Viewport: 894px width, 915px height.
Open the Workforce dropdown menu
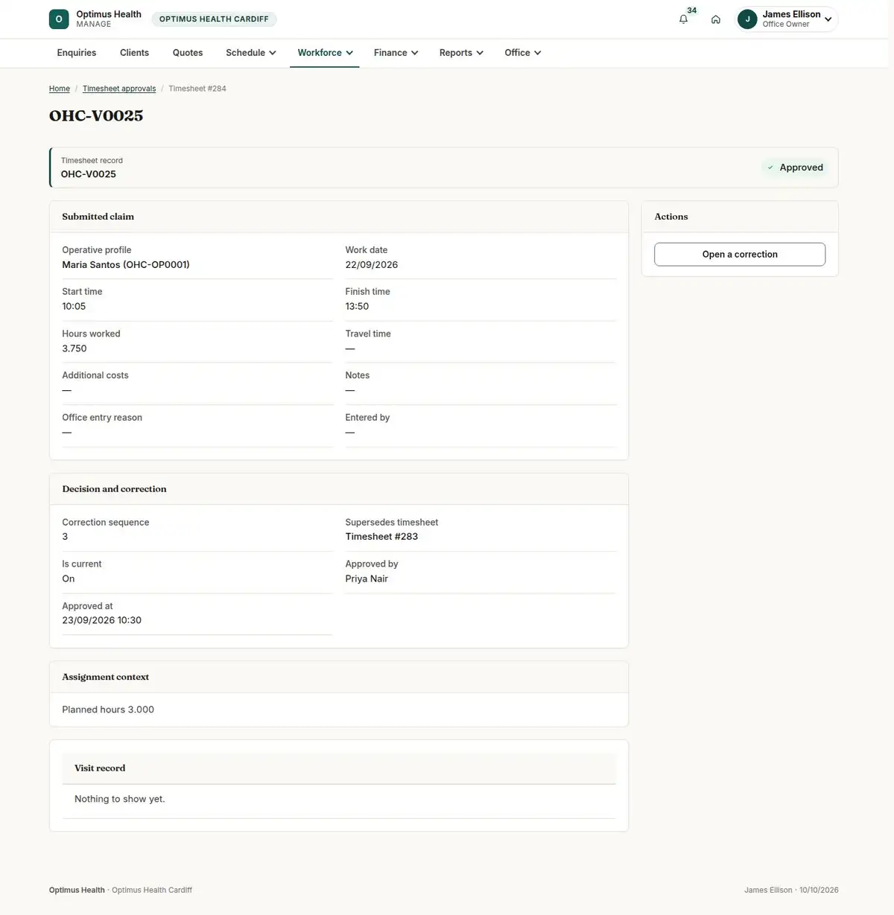tap(325, 53)
